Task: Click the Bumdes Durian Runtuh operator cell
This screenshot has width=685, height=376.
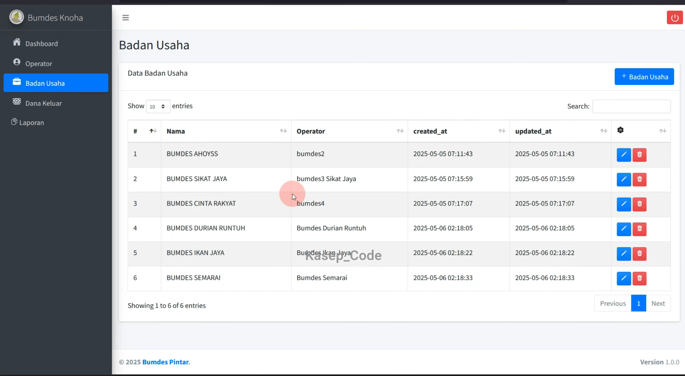Action: pos(349,229)
